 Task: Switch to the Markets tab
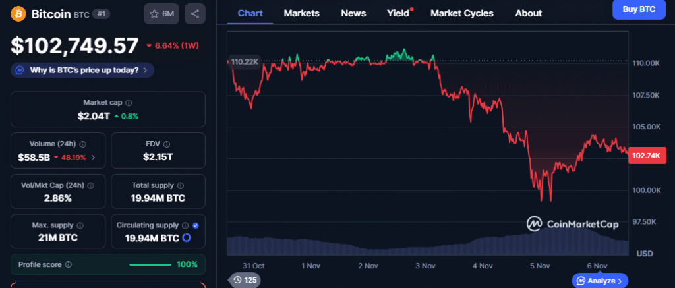point(301,13)
